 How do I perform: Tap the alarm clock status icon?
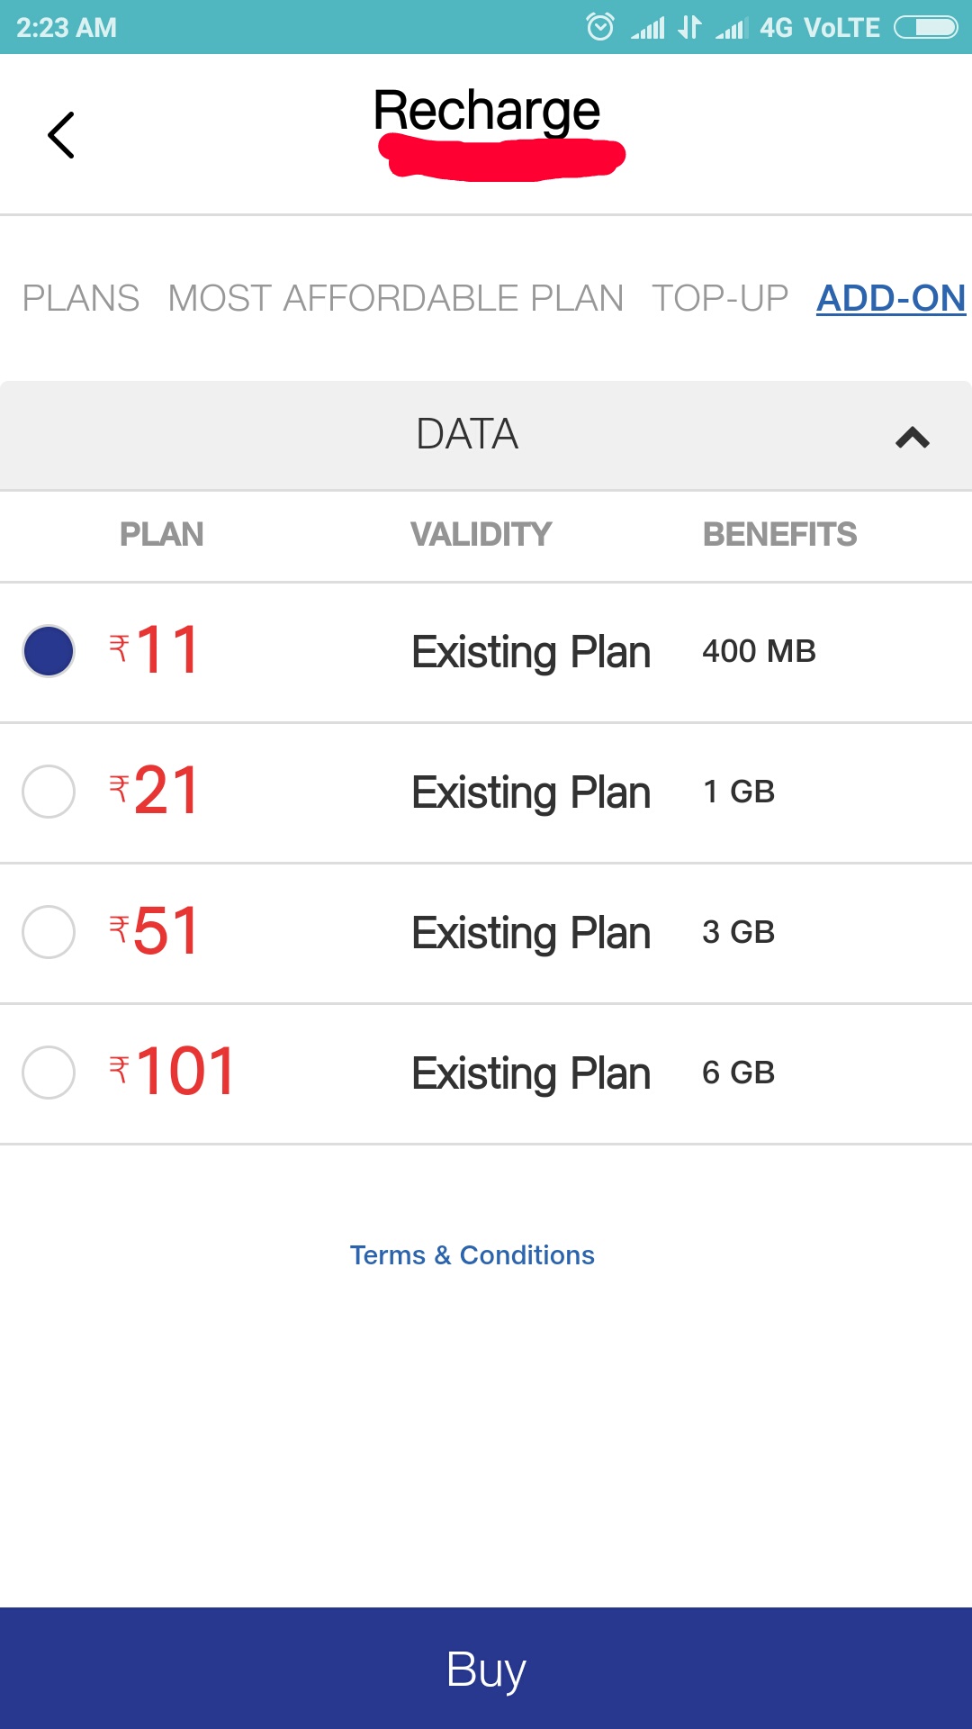(600, 27)
